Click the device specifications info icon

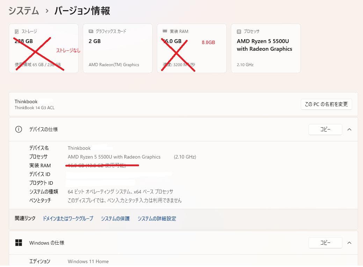pos(19,129)
